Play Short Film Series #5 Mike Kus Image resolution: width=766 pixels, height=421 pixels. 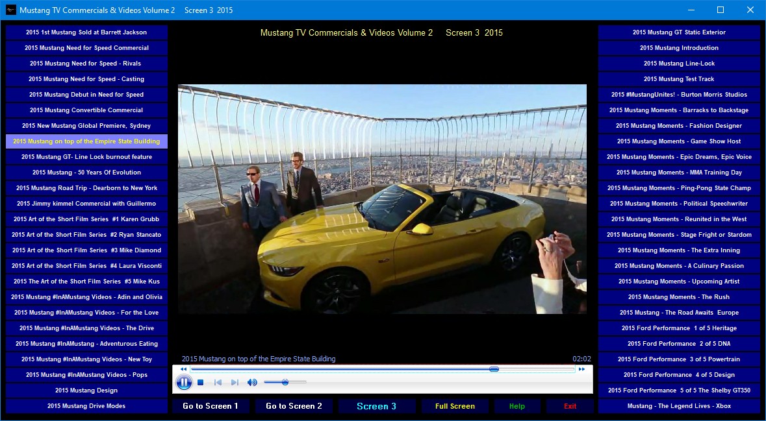pos(86,282)
